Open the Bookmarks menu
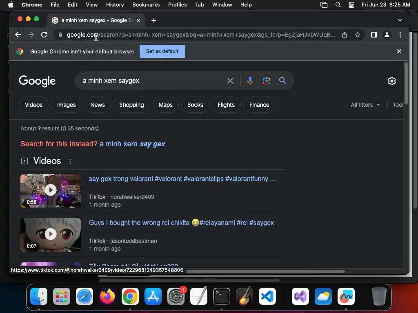The width and height of the screenshot is (418, 313). [x=146, y=5]
